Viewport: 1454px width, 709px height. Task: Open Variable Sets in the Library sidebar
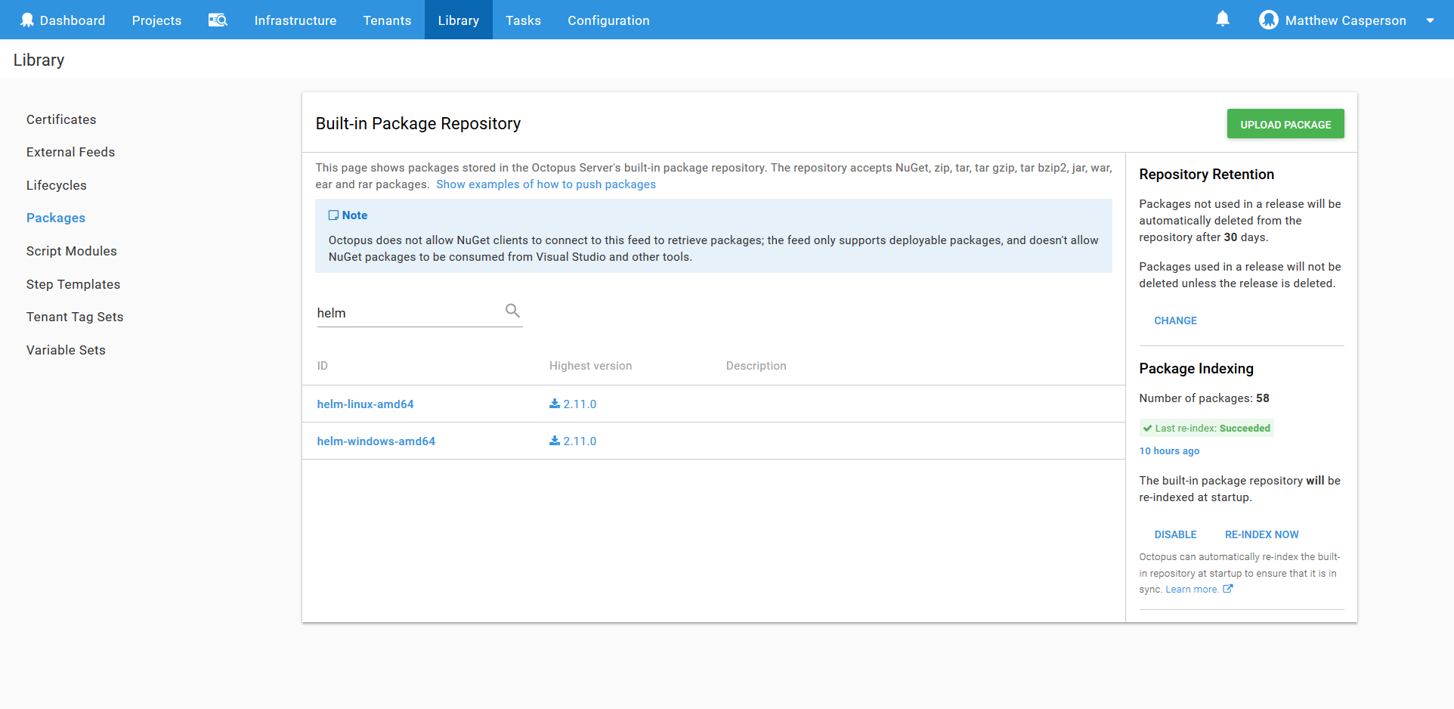66,350
